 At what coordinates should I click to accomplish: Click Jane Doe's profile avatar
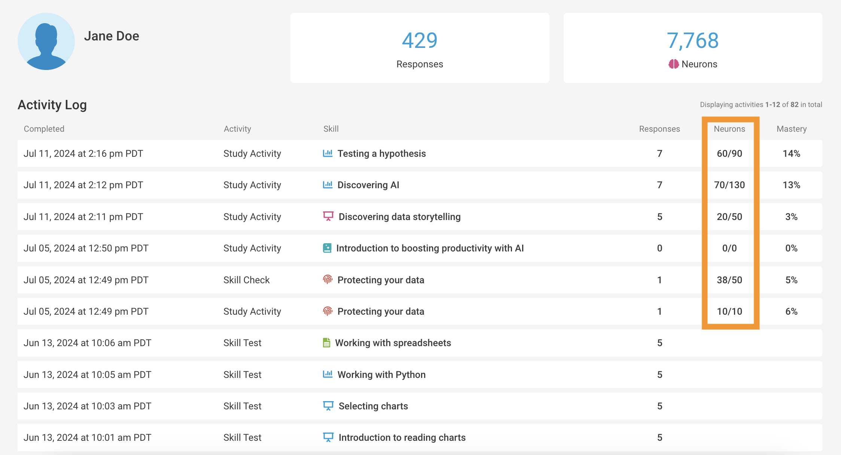click(46, 42)
